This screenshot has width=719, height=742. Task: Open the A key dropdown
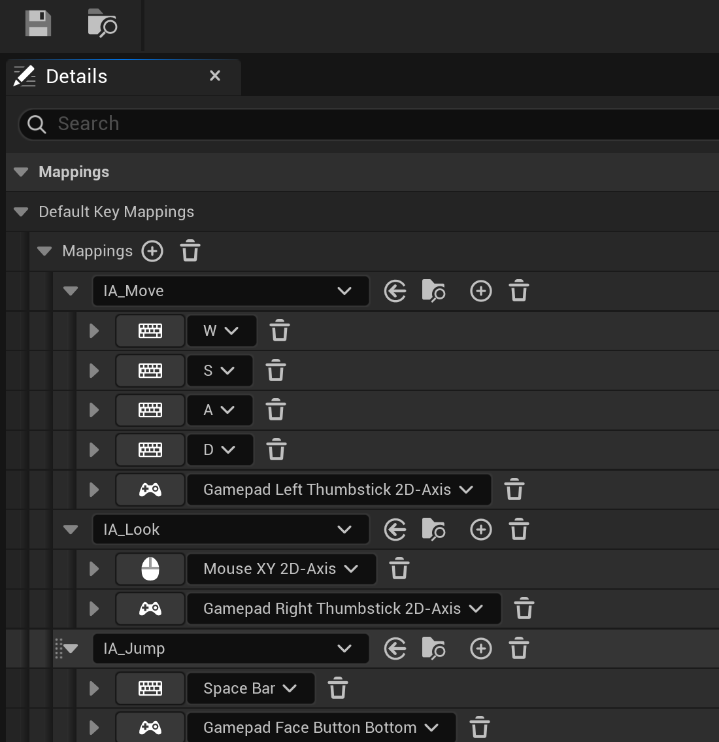click(220, 410)
